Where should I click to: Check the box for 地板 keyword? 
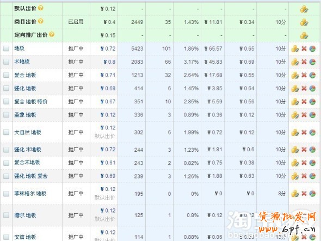[7, 48]
